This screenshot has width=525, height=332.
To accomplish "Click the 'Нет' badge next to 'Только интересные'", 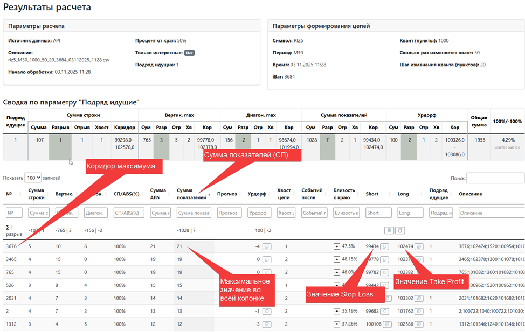I will [189, 53].
